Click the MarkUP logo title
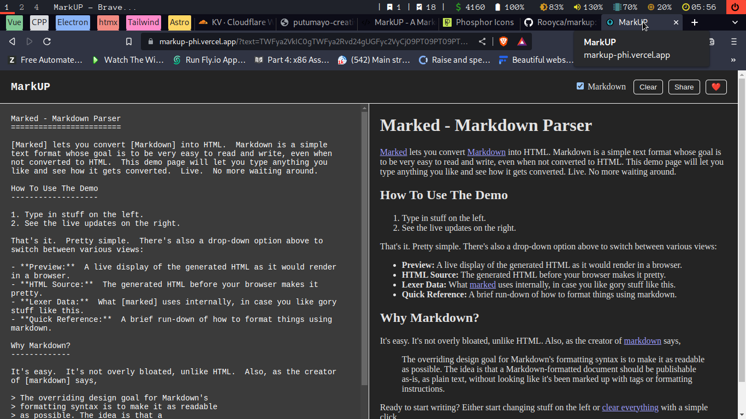The width and height of the screenshot is (746, 419). 31,87
